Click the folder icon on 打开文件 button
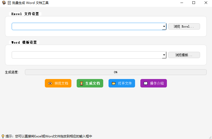This screenshot has height=139, width=212. 114,83
